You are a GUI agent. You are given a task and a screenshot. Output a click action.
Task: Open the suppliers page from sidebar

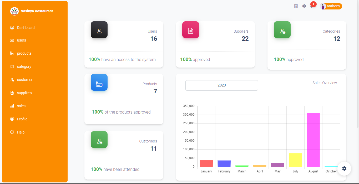pyautogui.click(x=24, y=93)
